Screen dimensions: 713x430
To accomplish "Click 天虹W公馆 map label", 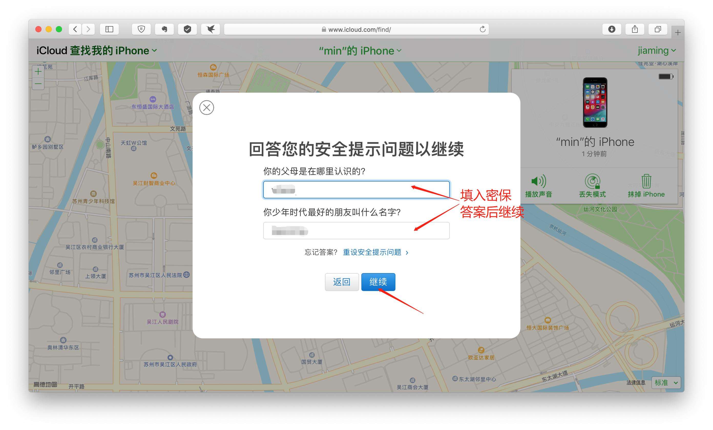I will tap(134, 143).
